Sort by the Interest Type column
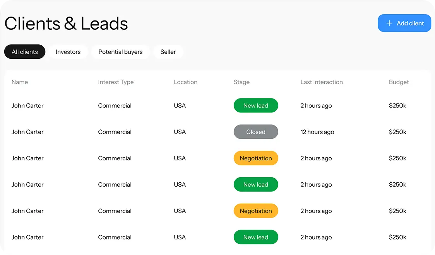 [x=116, y=82]
